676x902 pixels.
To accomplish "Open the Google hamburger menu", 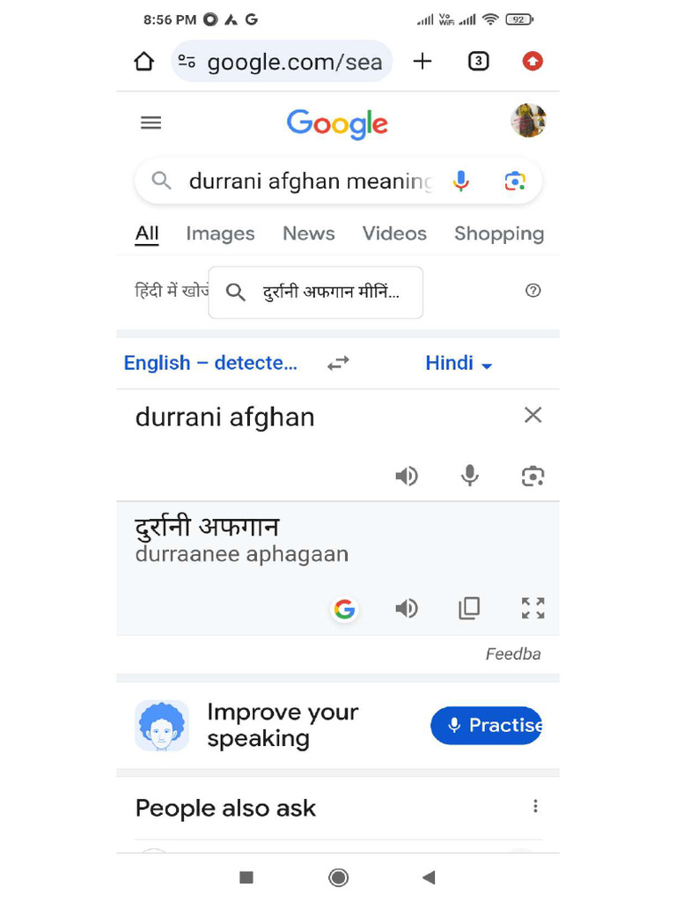I will click(x=151, y=122).
